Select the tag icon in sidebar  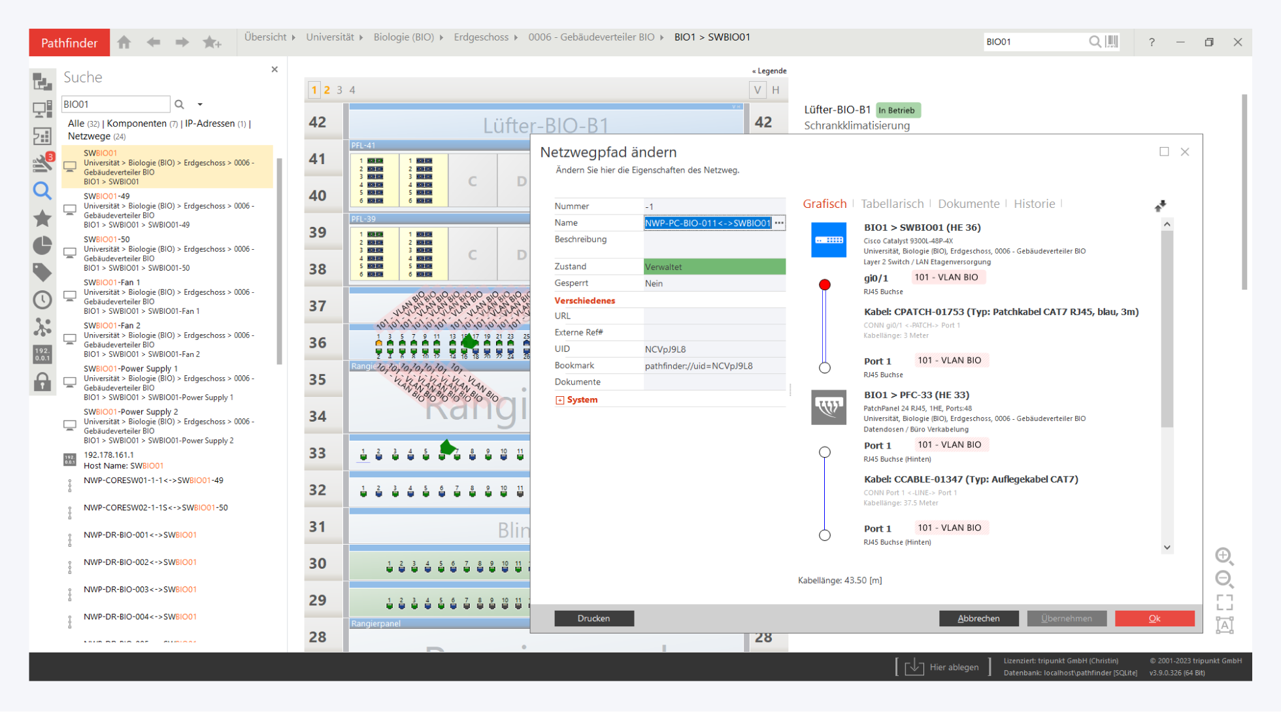(42, 272)
